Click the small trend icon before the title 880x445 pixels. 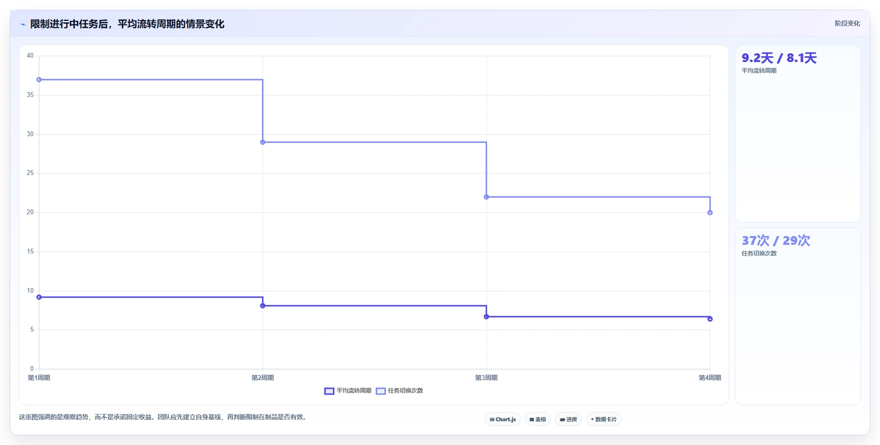23,24
